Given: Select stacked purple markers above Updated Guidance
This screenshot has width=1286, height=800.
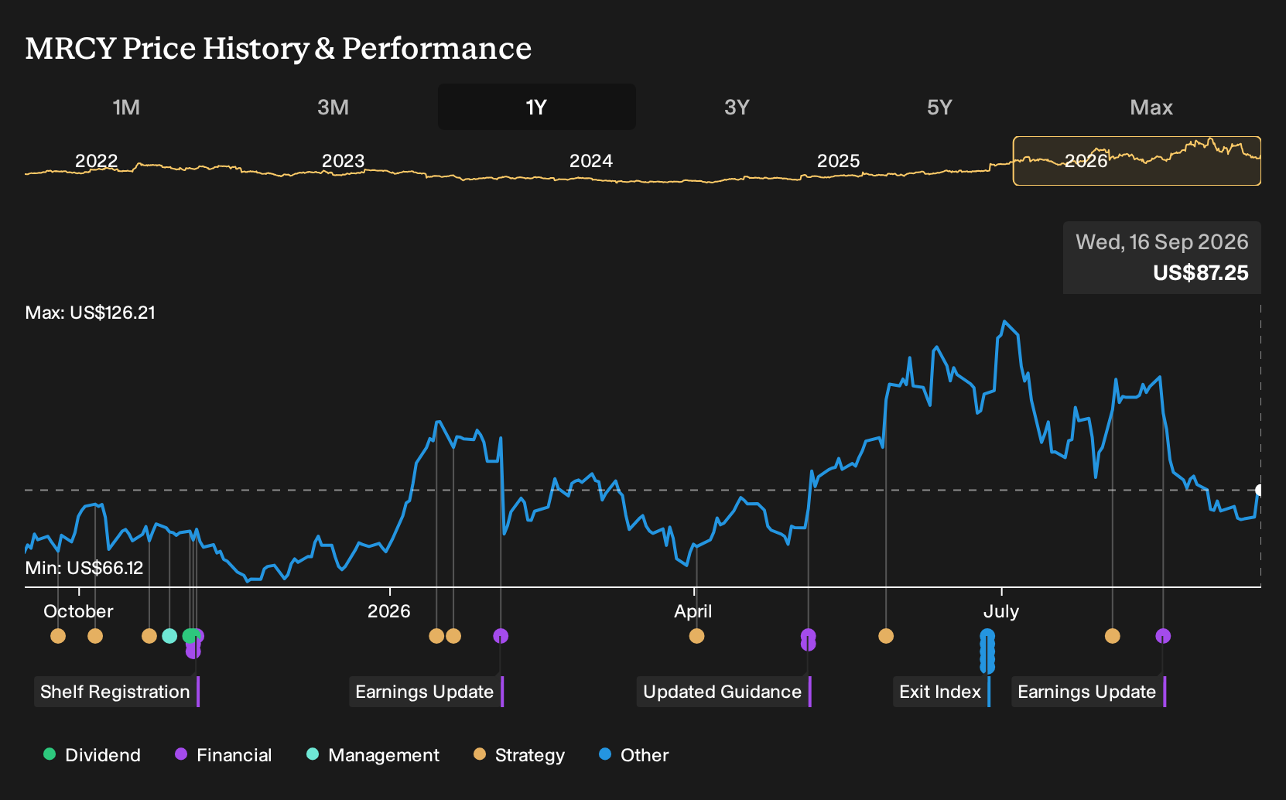Looking at the screenshot, I should 808,640.
